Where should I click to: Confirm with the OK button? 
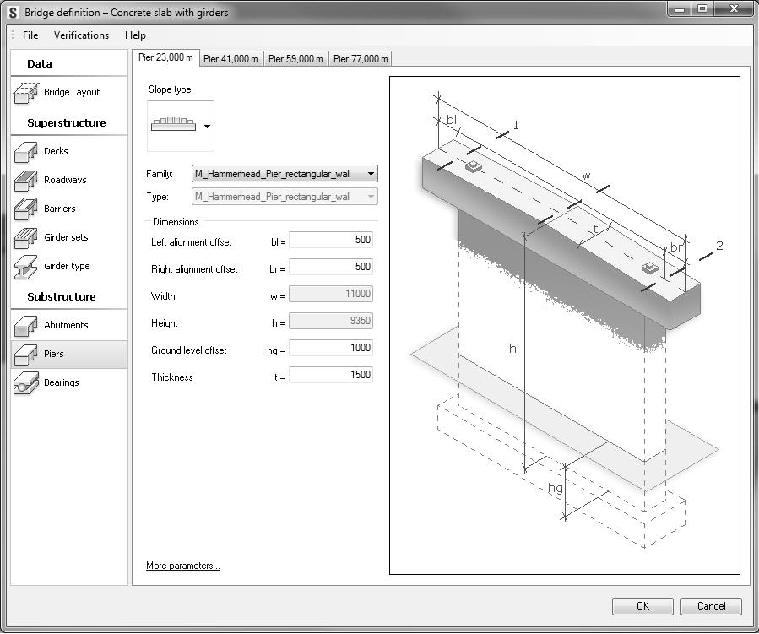pyautogui.click(x=642, y=606)
